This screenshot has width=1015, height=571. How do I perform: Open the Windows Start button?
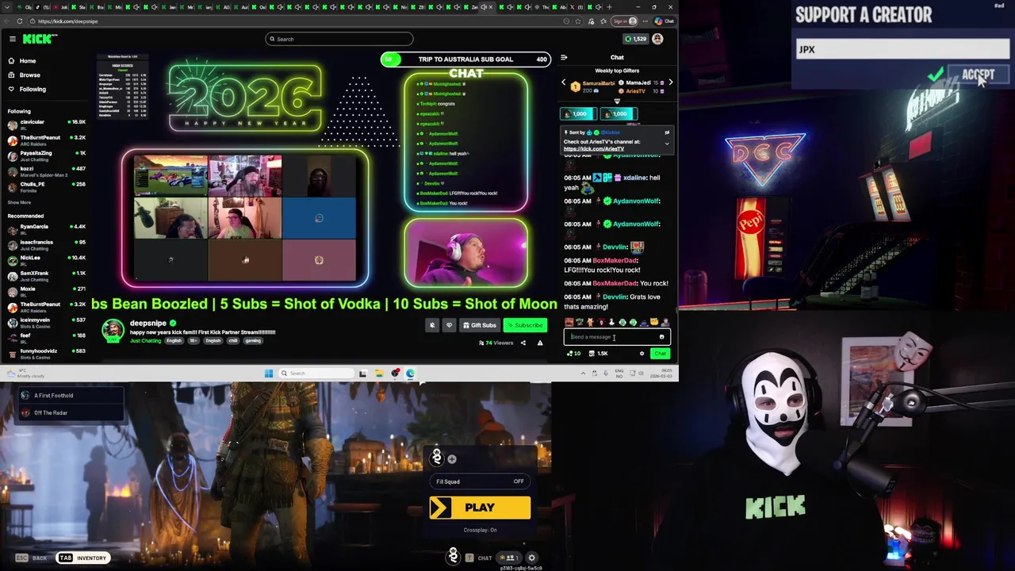(x=269, y=374)
